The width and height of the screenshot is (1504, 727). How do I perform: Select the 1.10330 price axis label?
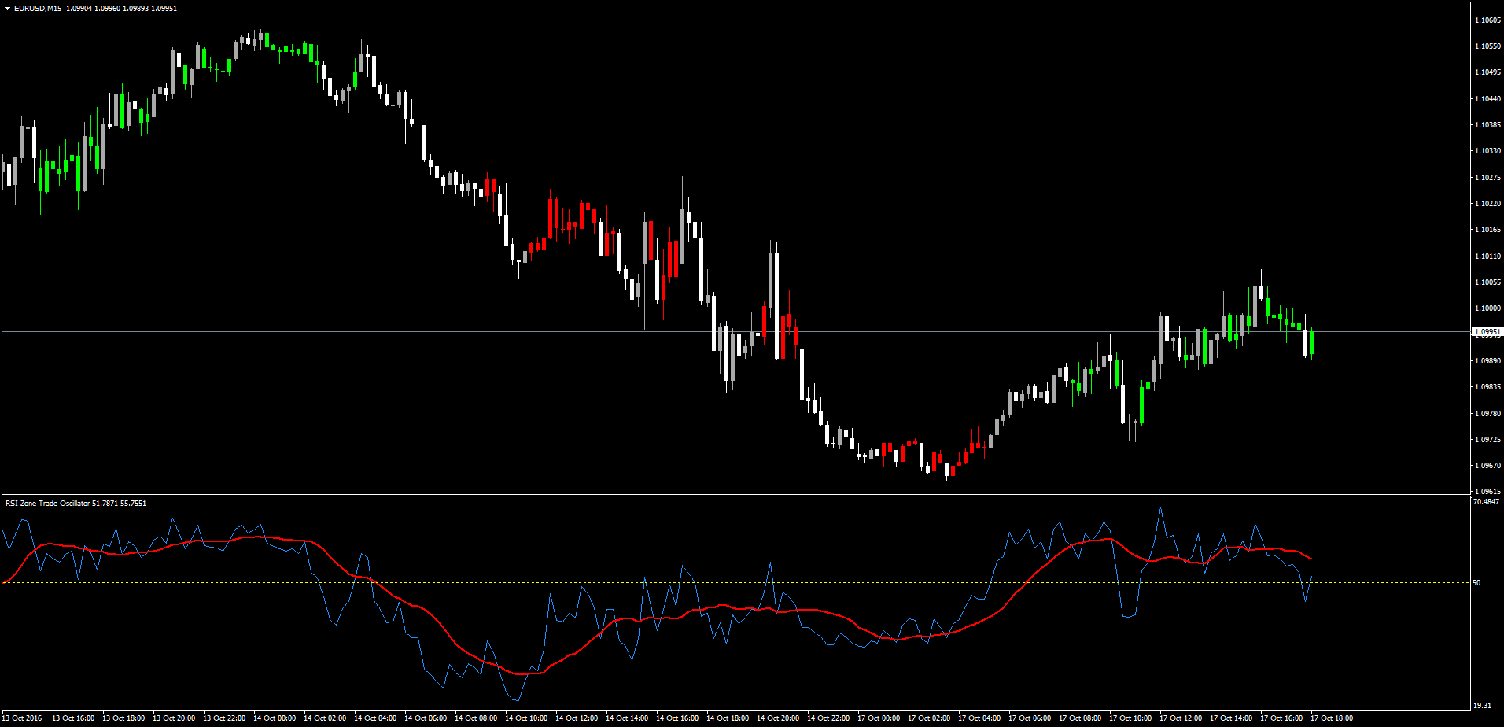[1488, 150]
